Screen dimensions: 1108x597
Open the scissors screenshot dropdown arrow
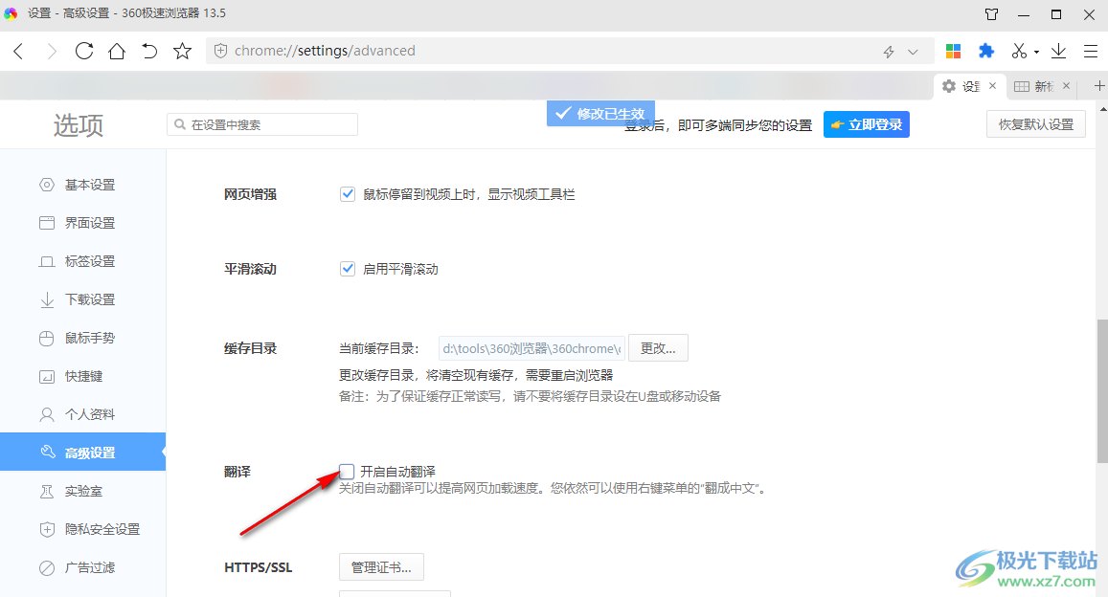[x=1036, y=53]
